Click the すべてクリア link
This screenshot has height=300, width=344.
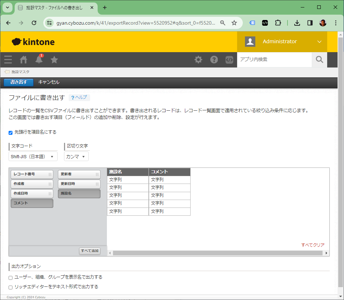pyautogui.click(x=313, y=245)
